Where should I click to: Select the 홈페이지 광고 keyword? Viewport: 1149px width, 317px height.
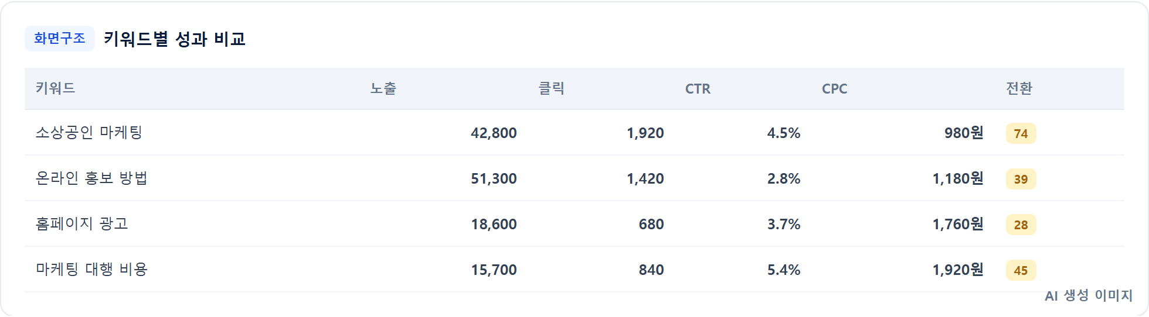click(x=82, y=224)
